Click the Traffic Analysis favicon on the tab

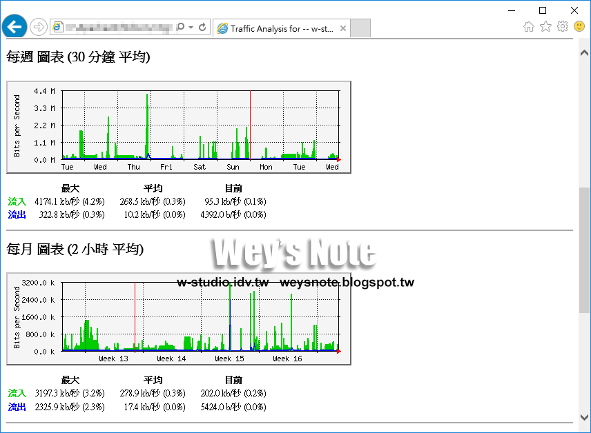click(222, 28)
